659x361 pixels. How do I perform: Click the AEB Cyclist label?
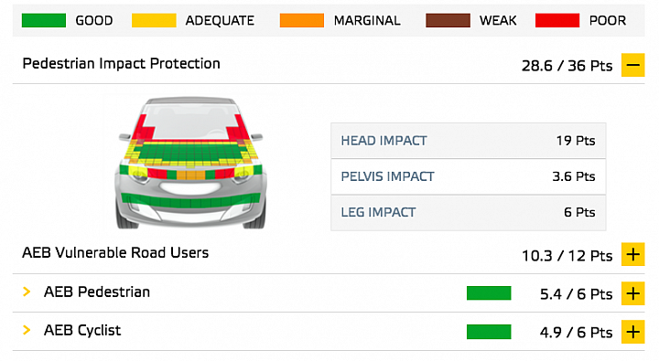[82, 330]
